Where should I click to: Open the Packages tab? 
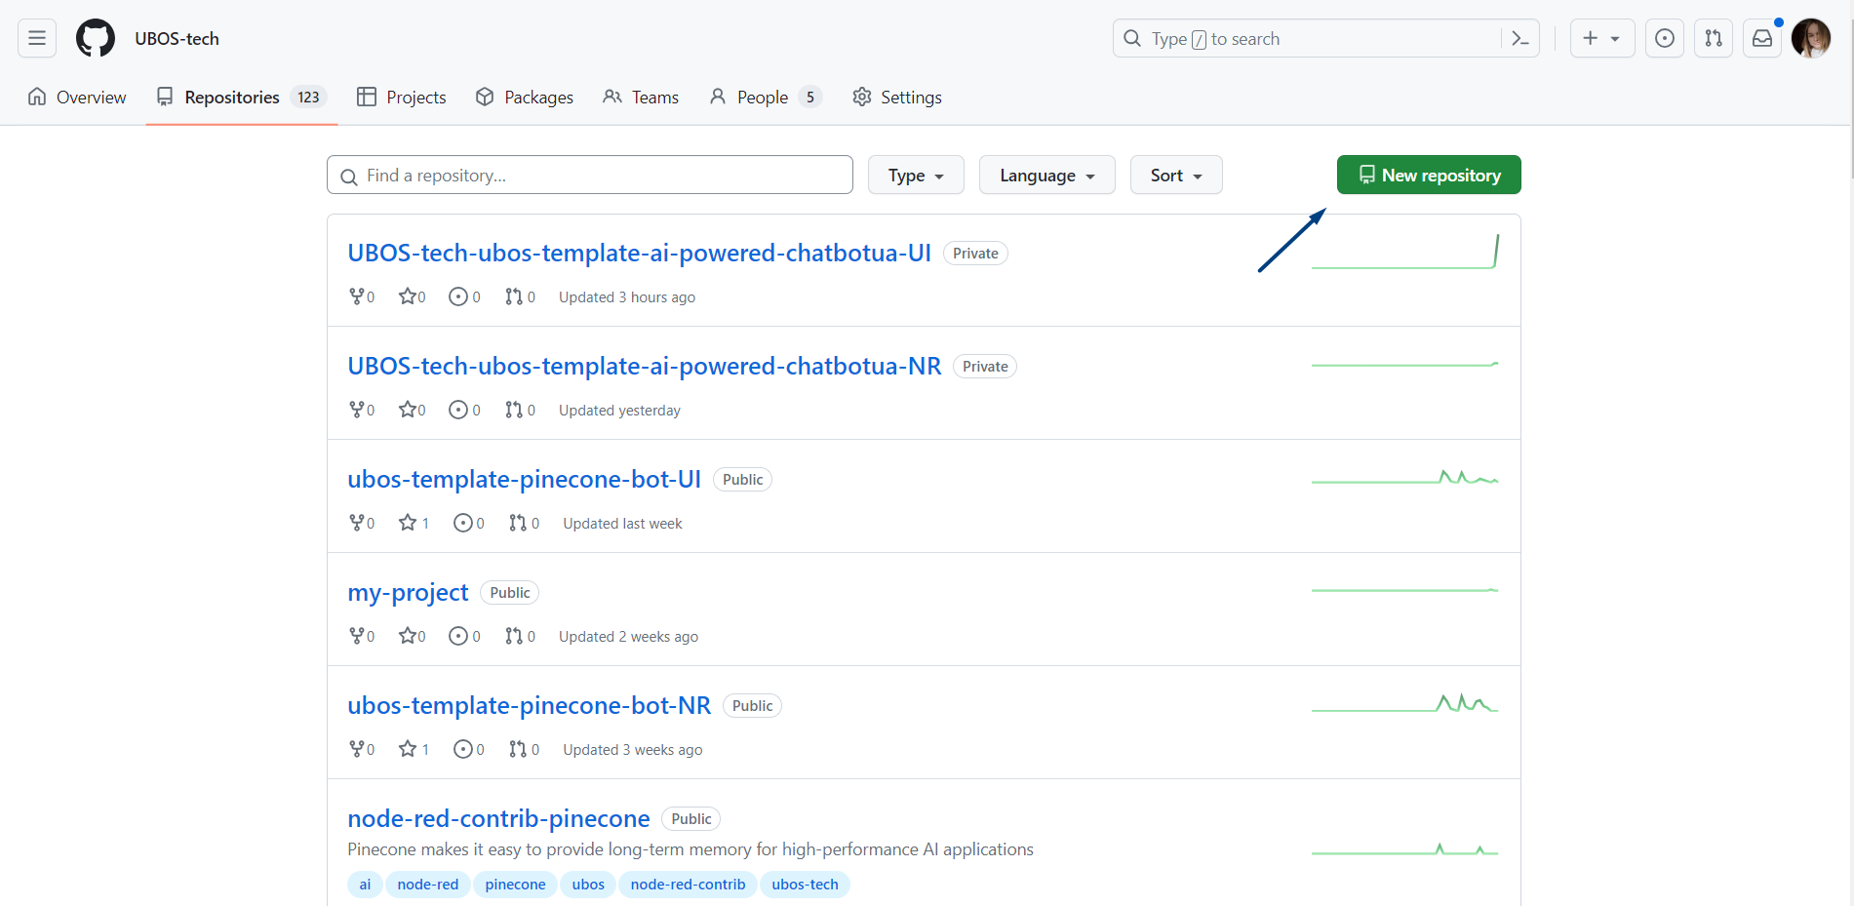pos(525,97)
